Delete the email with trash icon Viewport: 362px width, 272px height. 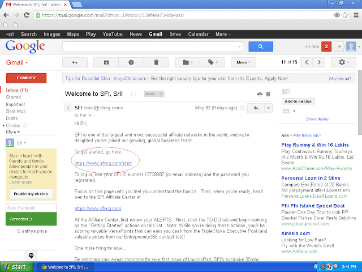156,62
